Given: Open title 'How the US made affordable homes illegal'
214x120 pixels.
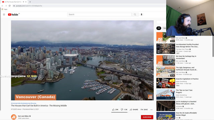Looking at the screenshot, I should point(186,114).
